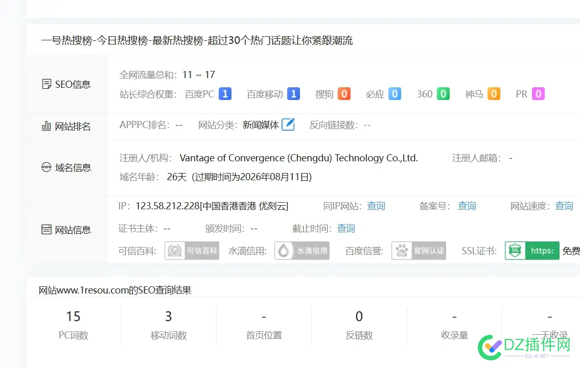Click the green https SSL certificate badge
The width and height of the screenshot is (580, 368).
pyautogui.click(x=531, y=250)
